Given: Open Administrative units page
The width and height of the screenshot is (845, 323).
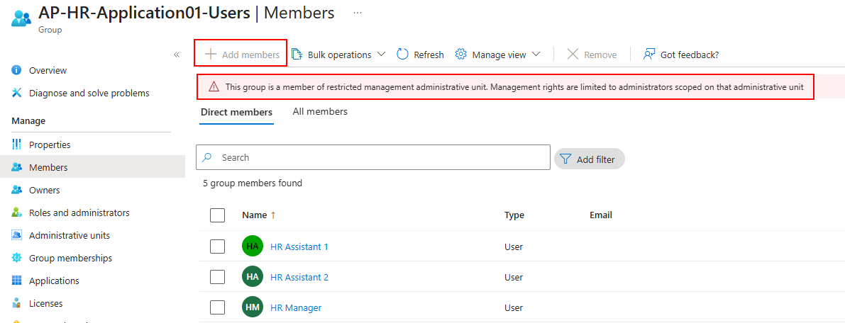Looking at the screenshot, I should click(x=70, y=235).
